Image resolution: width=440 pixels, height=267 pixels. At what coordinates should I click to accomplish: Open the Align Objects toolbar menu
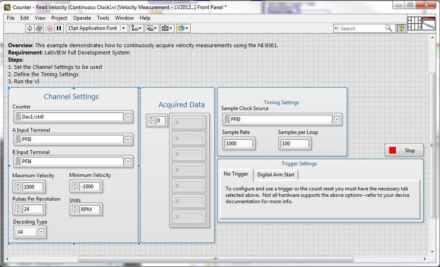point(137,28)
